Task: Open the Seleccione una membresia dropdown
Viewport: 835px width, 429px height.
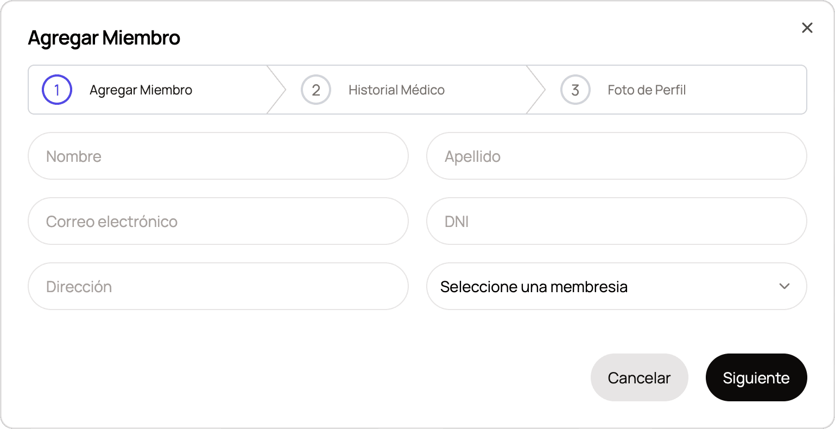Action: pos(616,286)
